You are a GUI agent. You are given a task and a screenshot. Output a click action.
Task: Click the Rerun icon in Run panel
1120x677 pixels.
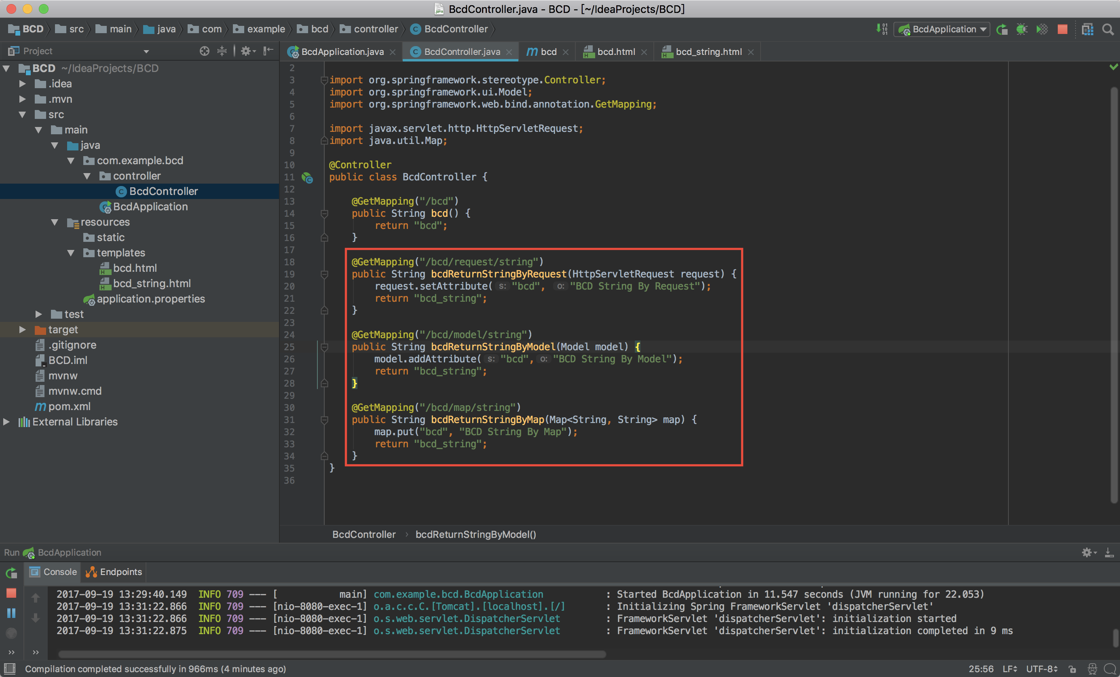point(11,572)
